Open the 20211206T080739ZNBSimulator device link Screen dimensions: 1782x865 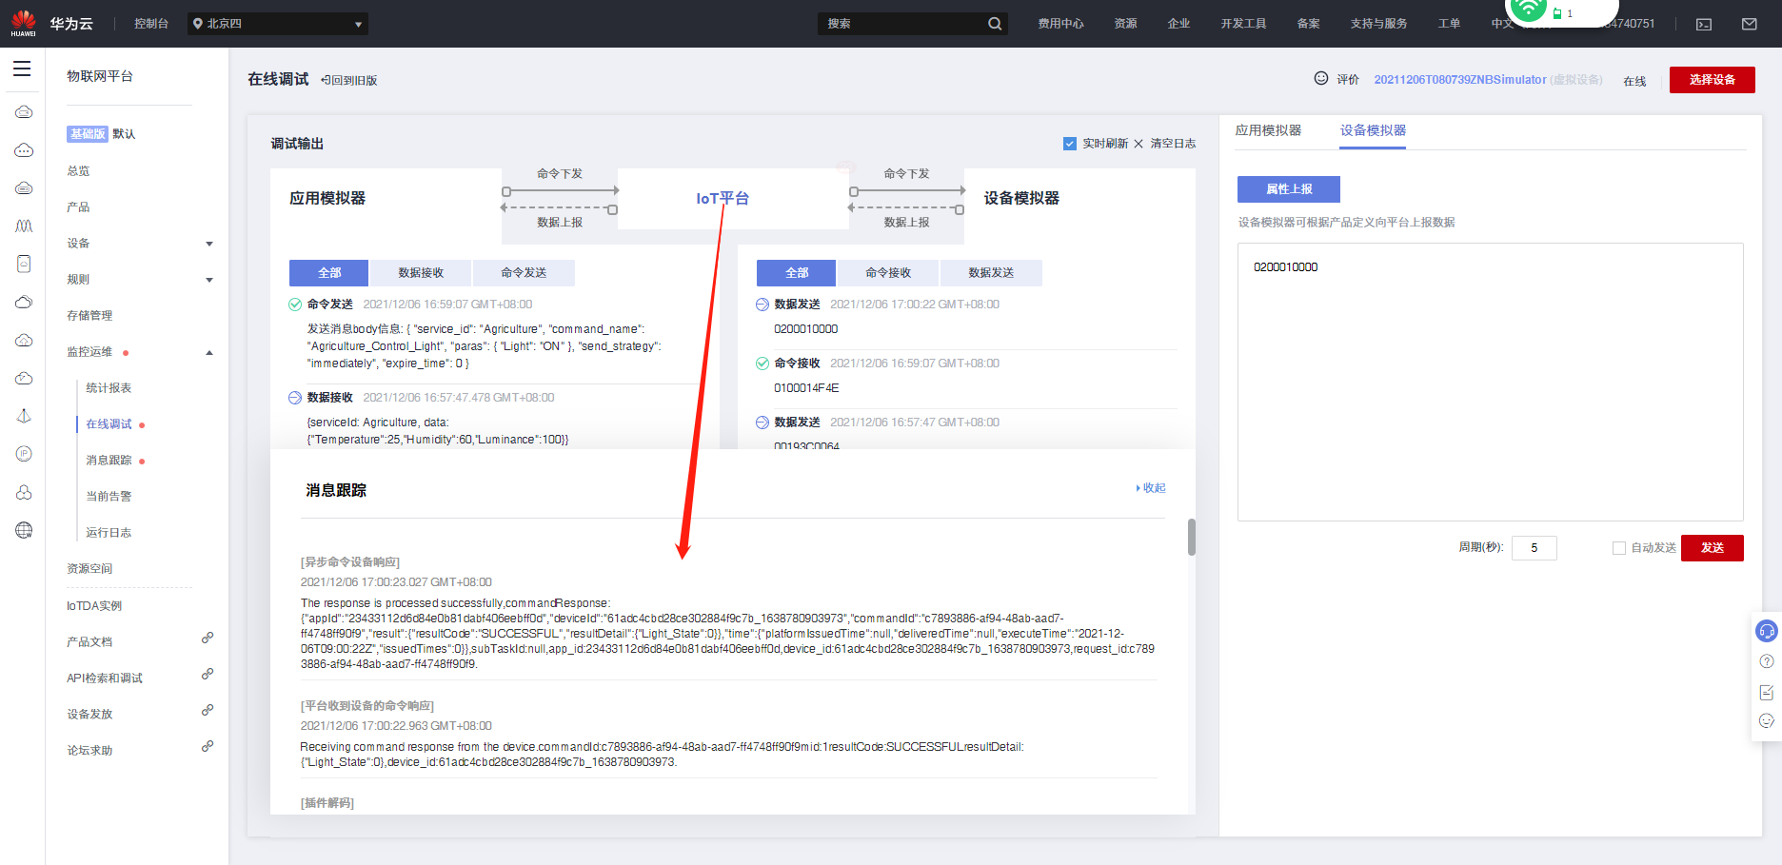click(1460, 80)
